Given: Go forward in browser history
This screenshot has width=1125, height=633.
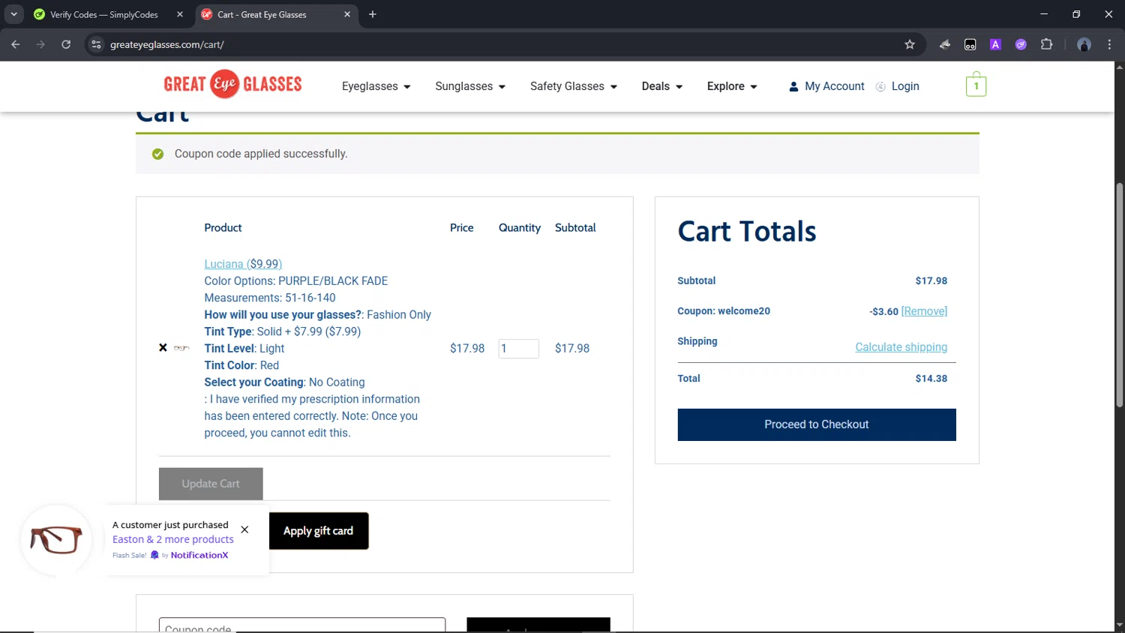Looking at the screenshot, I should [x=40, y=44].
